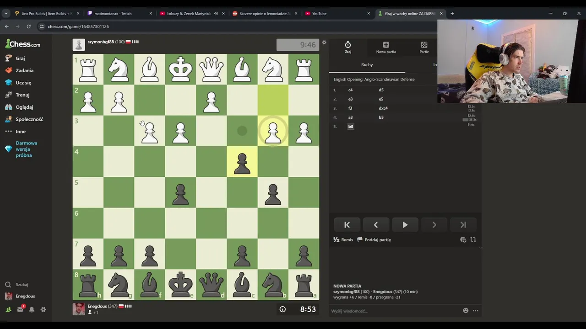
Task: Click Poddaj partię resign button
Action: [x=374, y=240]
